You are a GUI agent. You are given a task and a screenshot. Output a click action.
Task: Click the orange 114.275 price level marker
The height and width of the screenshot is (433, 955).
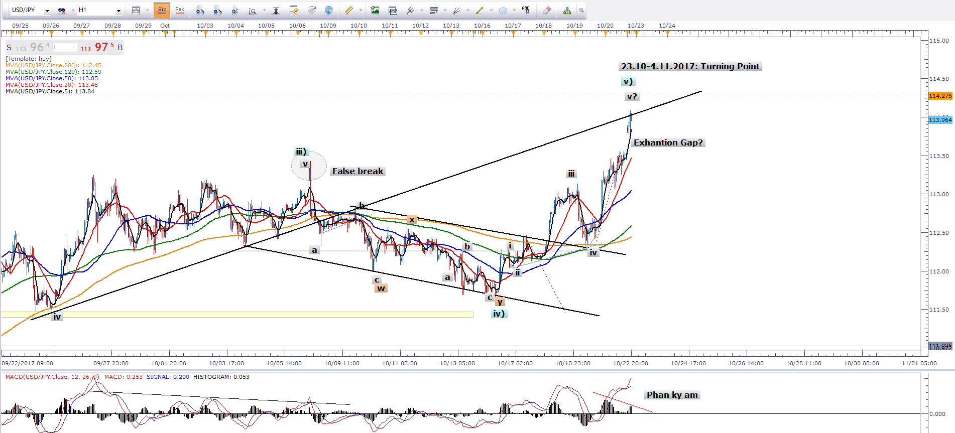tap(940, 96)
